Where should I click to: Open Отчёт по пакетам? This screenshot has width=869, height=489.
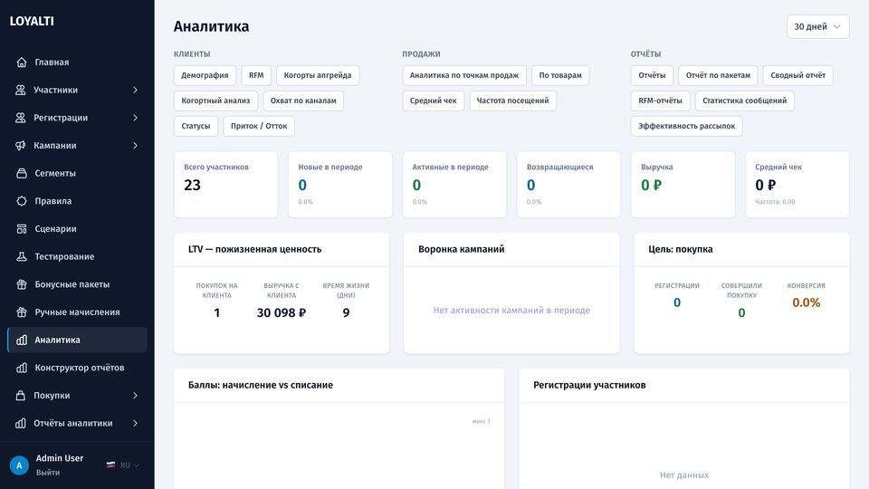pos(718,75)
